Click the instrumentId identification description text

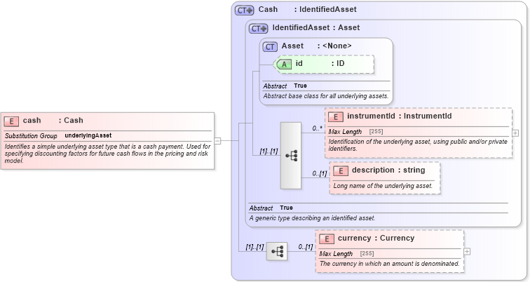coord(418,145)
